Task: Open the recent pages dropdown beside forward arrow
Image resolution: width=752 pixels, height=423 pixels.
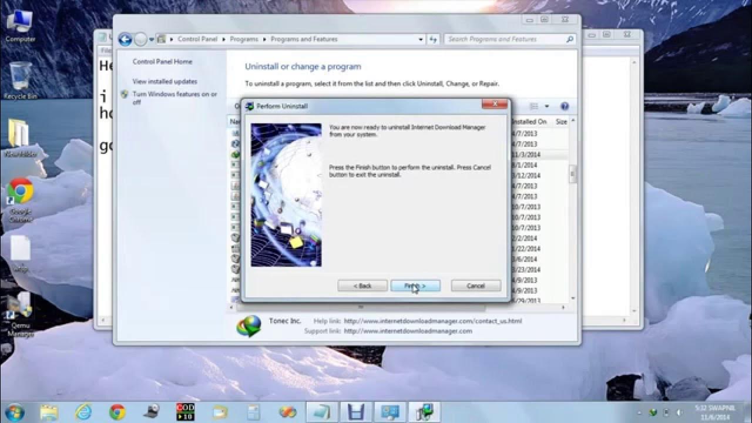Action: click(x=152, y=39)
